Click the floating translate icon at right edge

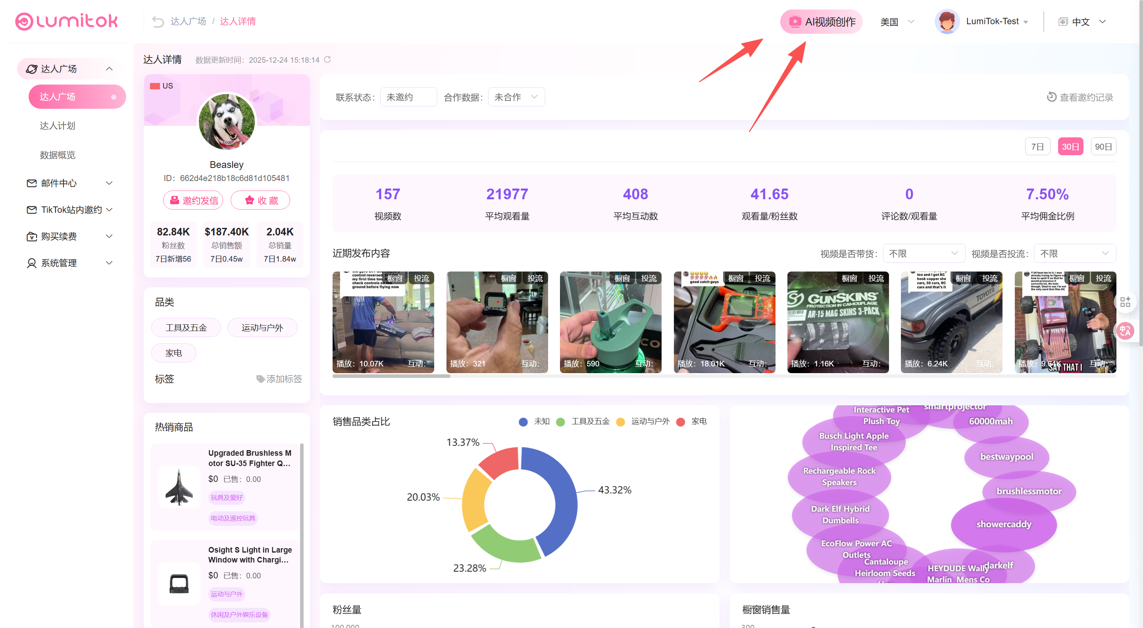coord(1125,331)
